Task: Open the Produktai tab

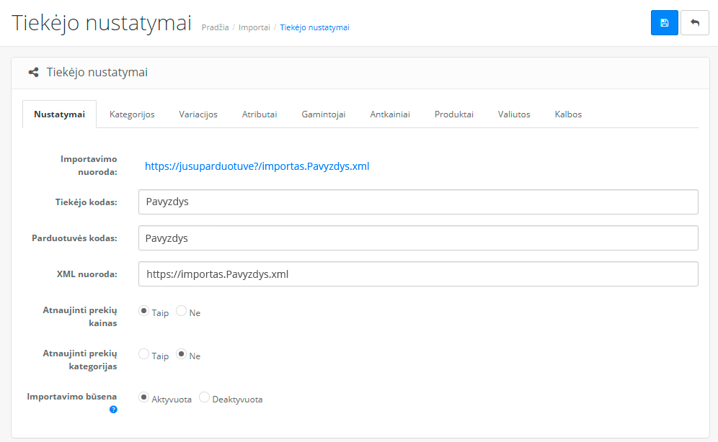Action: point(453,114)
